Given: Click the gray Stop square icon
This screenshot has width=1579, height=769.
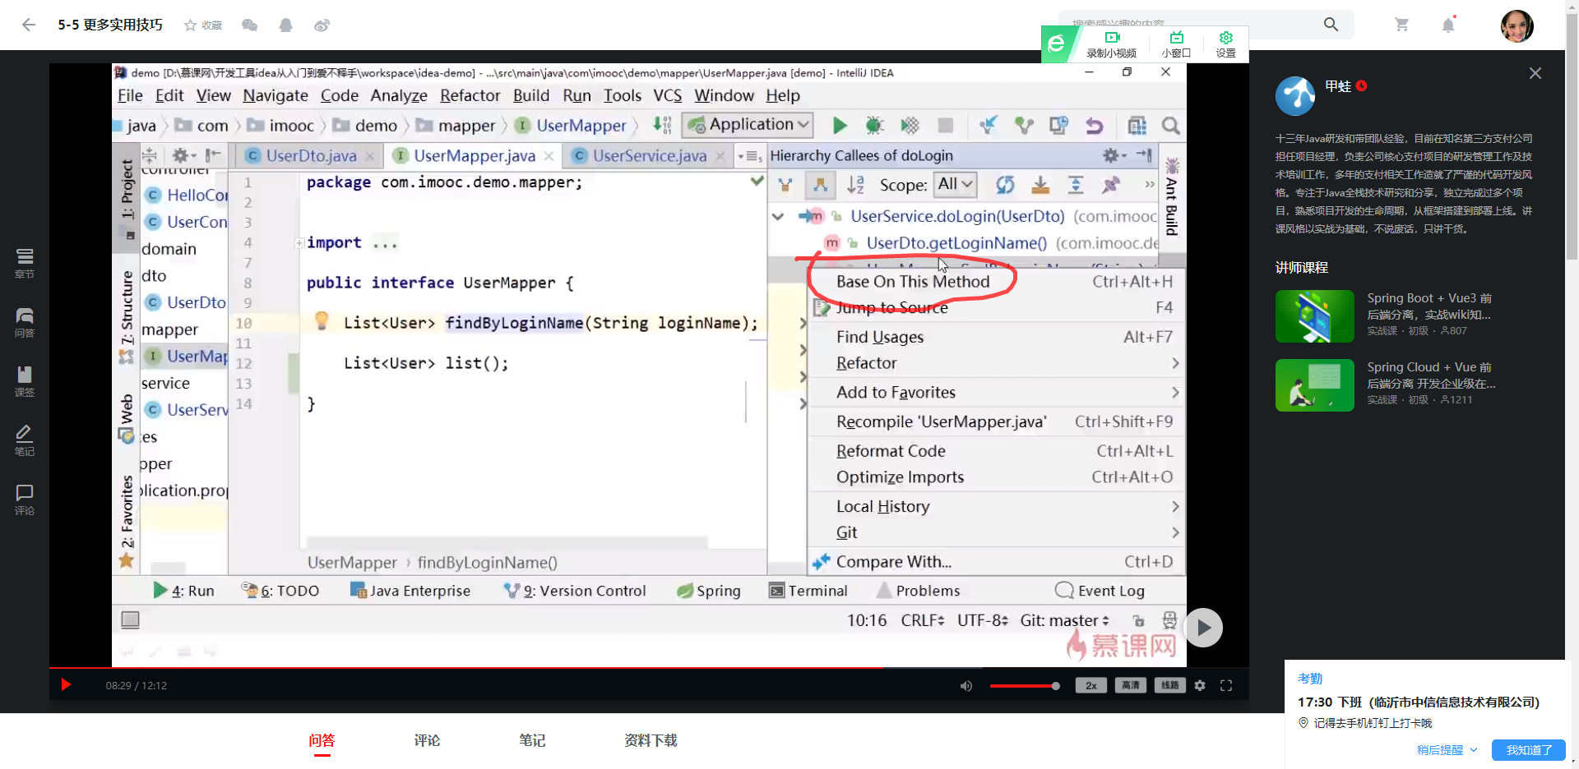Looking at the screenshot, I should (946, 125).
